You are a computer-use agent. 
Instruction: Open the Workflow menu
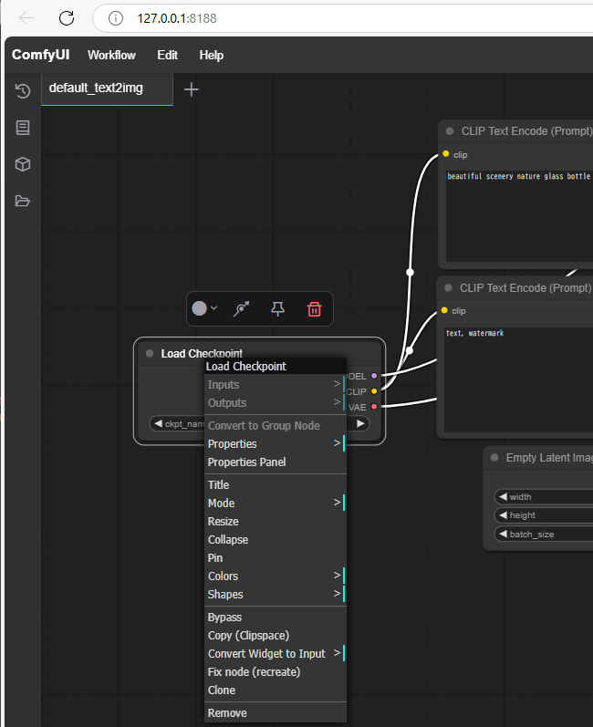click(111, 55)
